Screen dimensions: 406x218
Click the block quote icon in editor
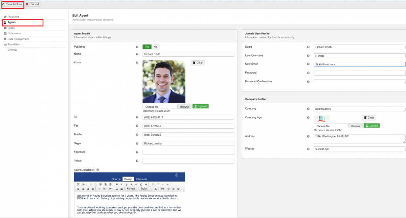point(146,184)
